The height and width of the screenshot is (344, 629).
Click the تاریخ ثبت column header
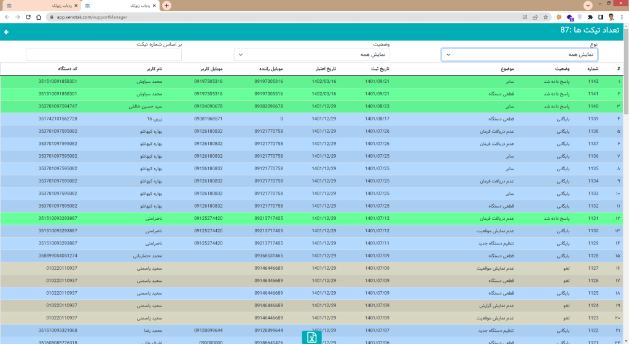[x=378, y=68]
